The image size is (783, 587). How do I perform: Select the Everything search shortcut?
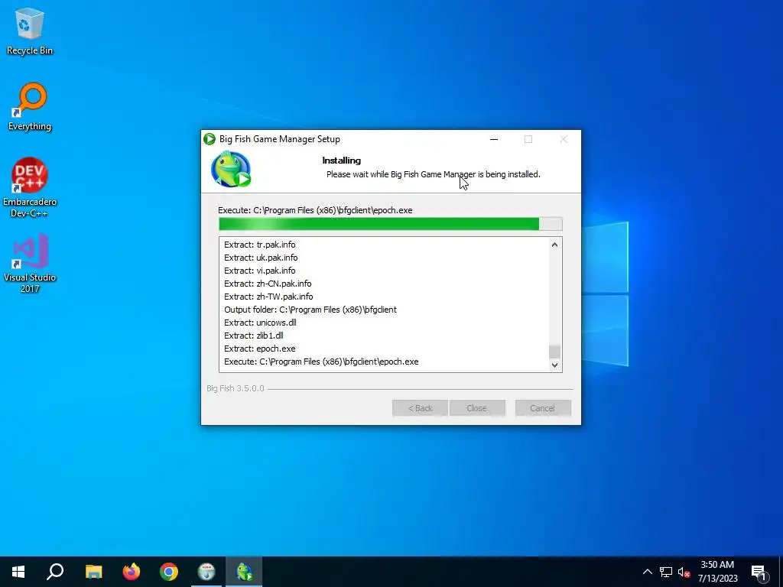click(x=30, y=107)
